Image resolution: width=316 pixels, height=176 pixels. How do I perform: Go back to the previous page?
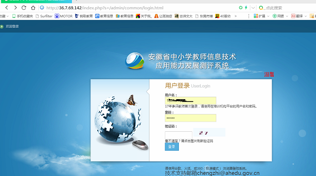pos(7,8)
